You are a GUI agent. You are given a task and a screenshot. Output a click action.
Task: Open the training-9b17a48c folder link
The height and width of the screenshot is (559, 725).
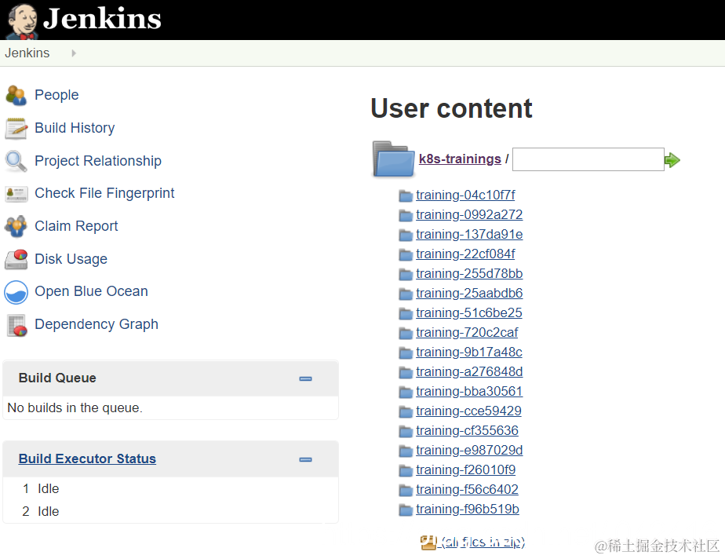click(x=469, y=352)
